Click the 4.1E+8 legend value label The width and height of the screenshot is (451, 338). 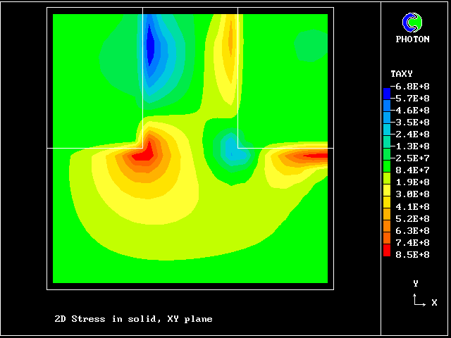pos(411,206)
